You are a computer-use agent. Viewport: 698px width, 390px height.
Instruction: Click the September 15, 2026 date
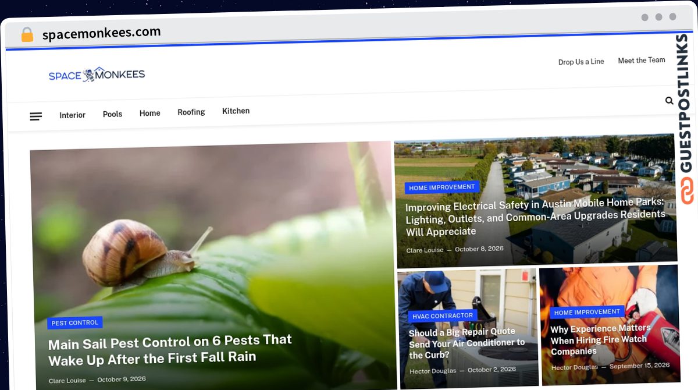639,366
